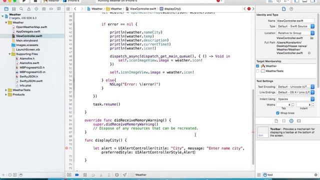Clear the library search filter
Viewport: 320px width, 180px height.
315,174
